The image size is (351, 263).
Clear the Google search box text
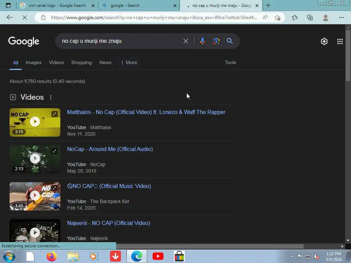(x=185, y=41)
